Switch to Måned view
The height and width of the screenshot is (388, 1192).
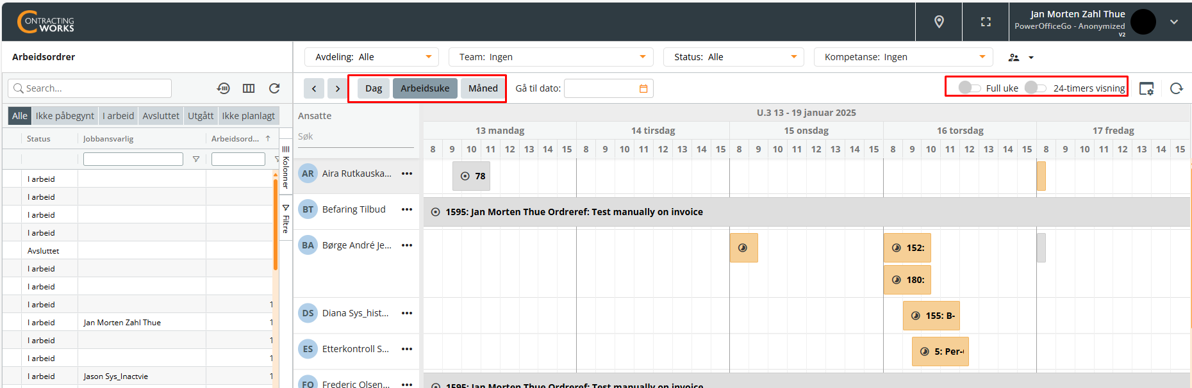coord(483,88)
